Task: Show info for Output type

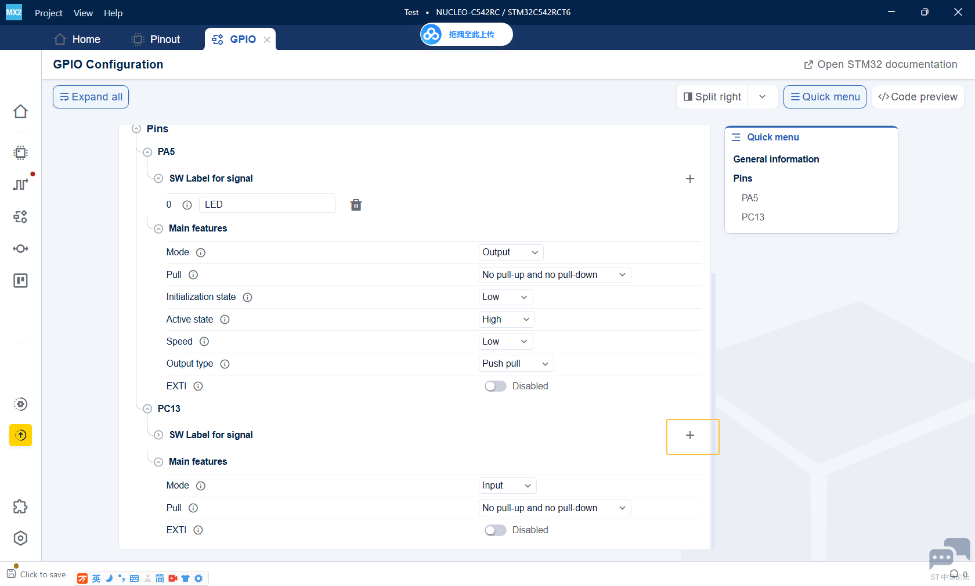Action: click(x=225, y=364)
